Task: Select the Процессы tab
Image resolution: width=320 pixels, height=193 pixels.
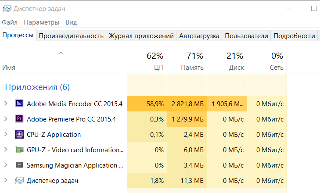Action: click(18, 35)
